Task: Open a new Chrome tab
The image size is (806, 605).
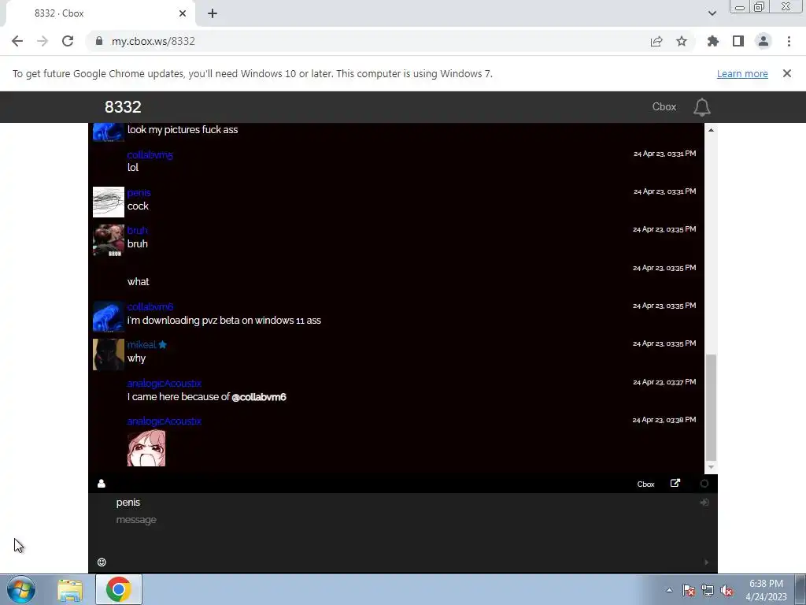Action: (x=213, y=13)
